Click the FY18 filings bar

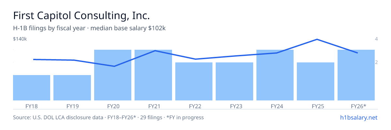[32, 88]
